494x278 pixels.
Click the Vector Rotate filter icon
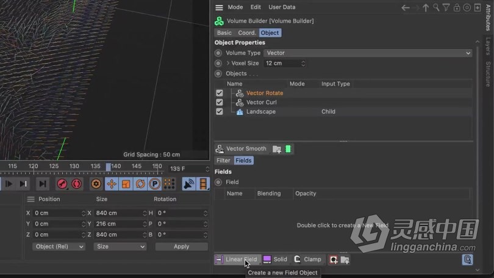(240, 93)
